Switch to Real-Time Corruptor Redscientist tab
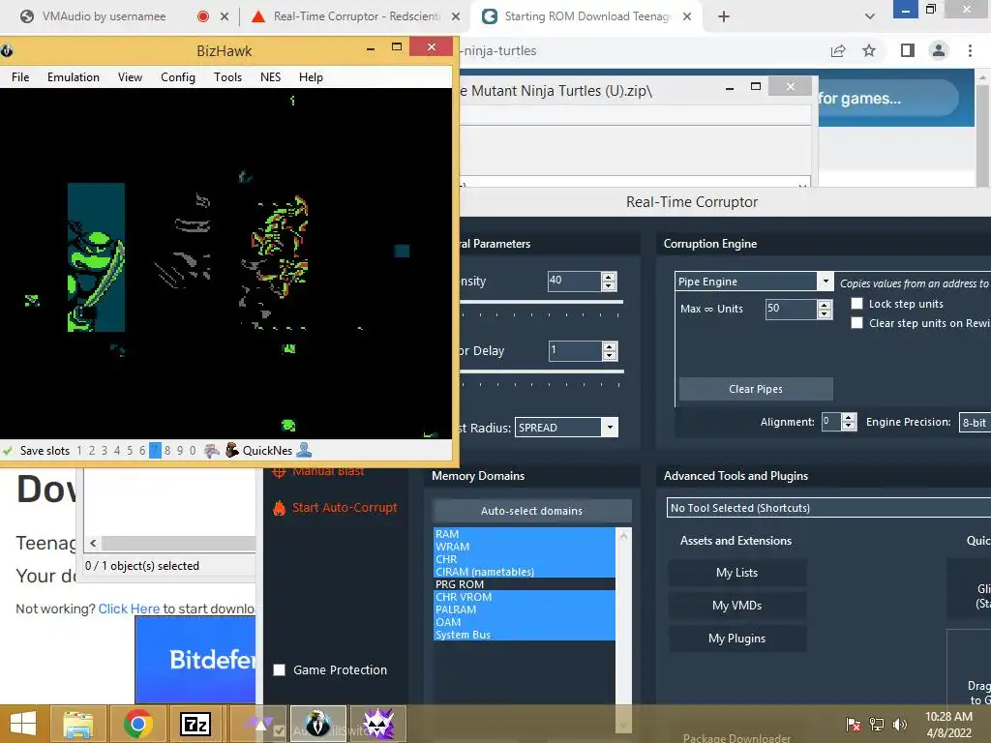The image size is (991, 743). [356, 16]
